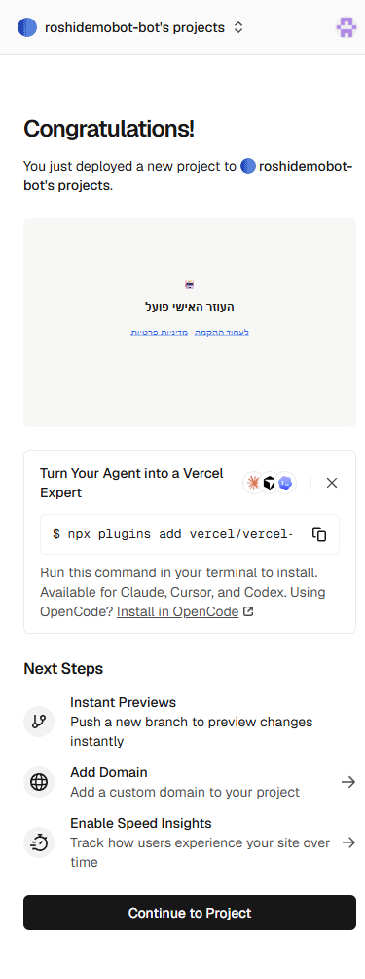The width and height of the screenshot is (365, 979).
Task: Click the external link icon after OpenCode
Action: [x=248, y=612]
